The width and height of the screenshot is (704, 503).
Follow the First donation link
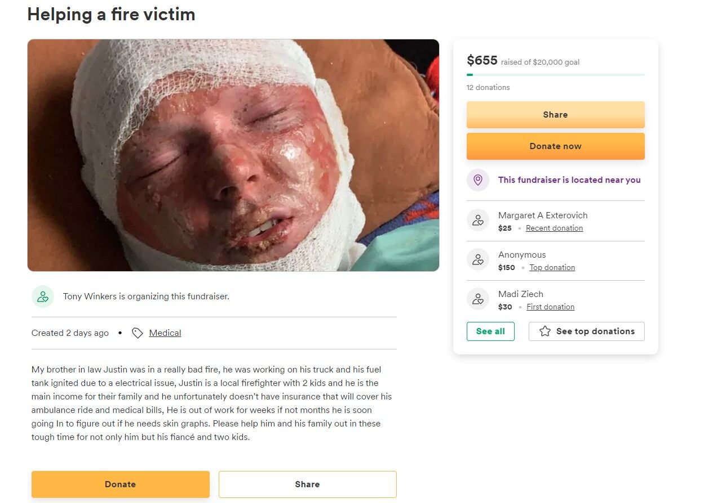pos(550,307)
